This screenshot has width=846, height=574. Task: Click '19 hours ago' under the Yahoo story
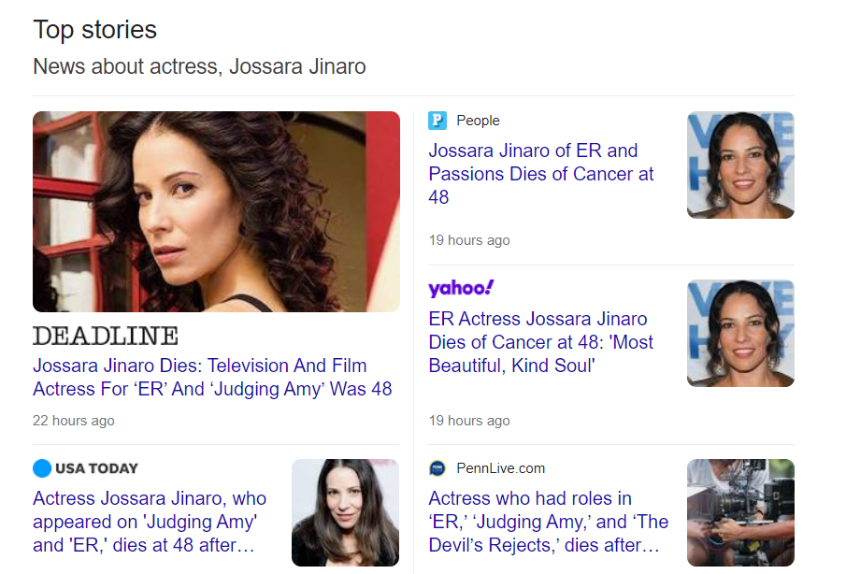(x=469, y=421)
